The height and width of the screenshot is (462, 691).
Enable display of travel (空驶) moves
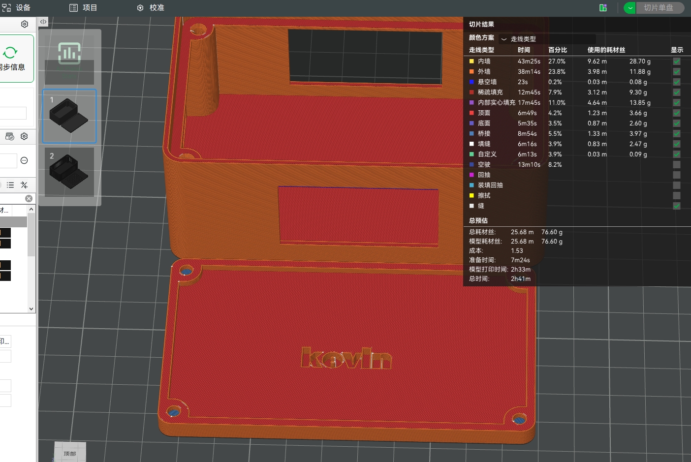(x=677, y=165)
